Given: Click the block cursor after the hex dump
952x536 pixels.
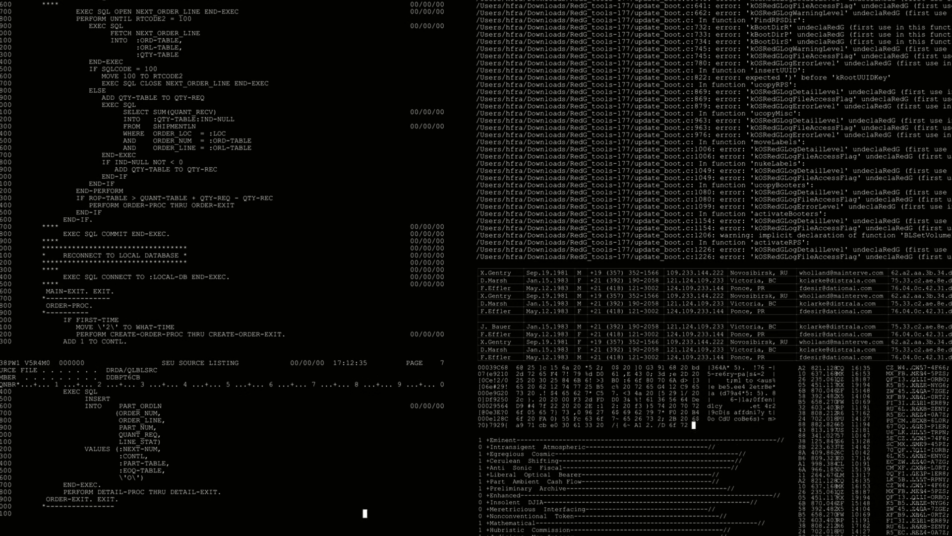Looking at the screenshot, I should (x=694, y=425).
